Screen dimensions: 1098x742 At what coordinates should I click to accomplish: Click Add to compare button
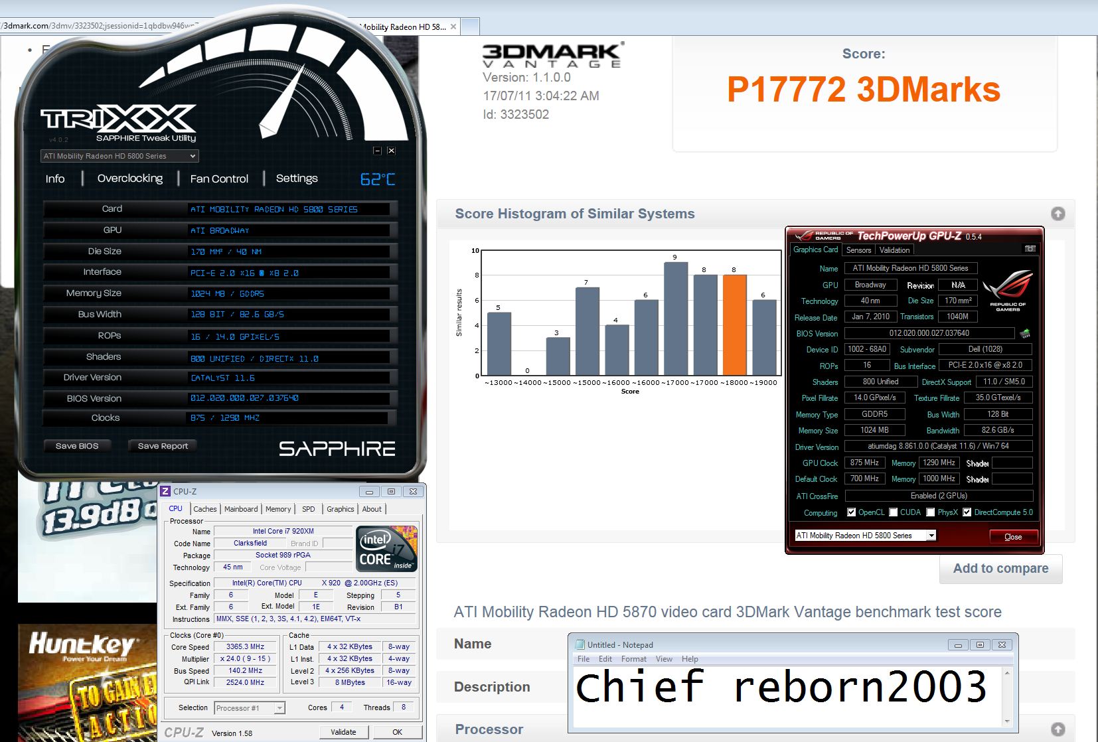click(1000, 569)
